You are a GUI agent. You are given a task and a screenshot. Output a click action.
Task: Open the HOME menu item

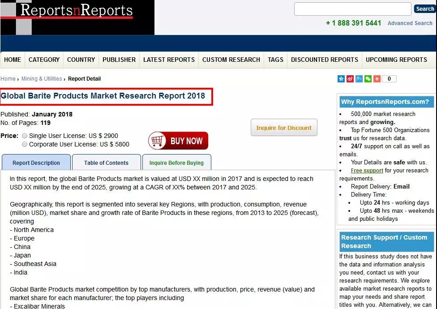(13, 60)
